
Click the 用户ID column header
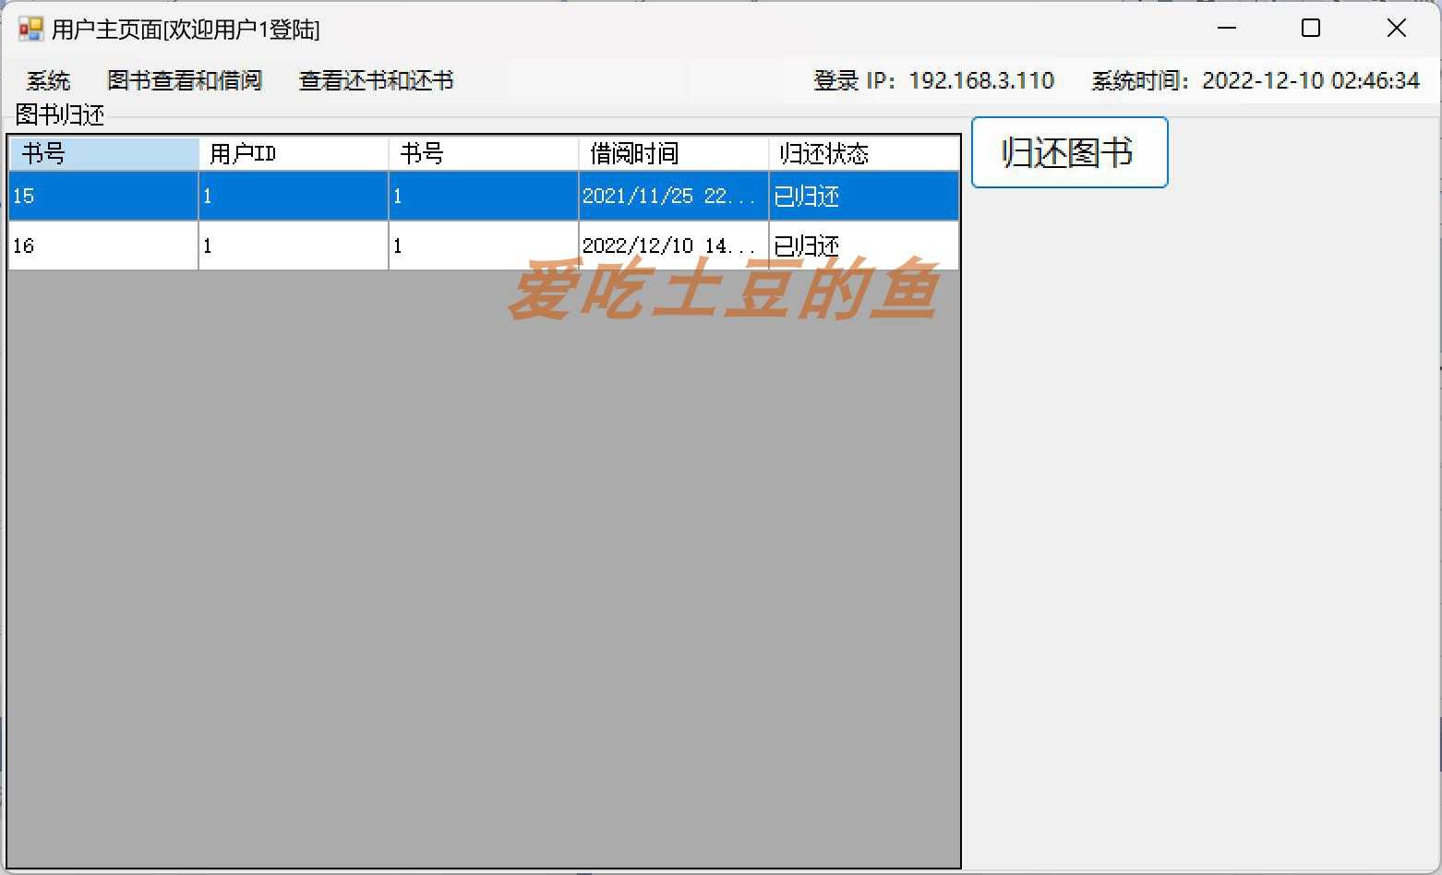292,153
